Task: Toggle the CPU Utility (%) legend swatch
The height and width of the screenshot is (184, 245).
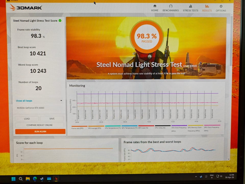Action: click(163, 125)
